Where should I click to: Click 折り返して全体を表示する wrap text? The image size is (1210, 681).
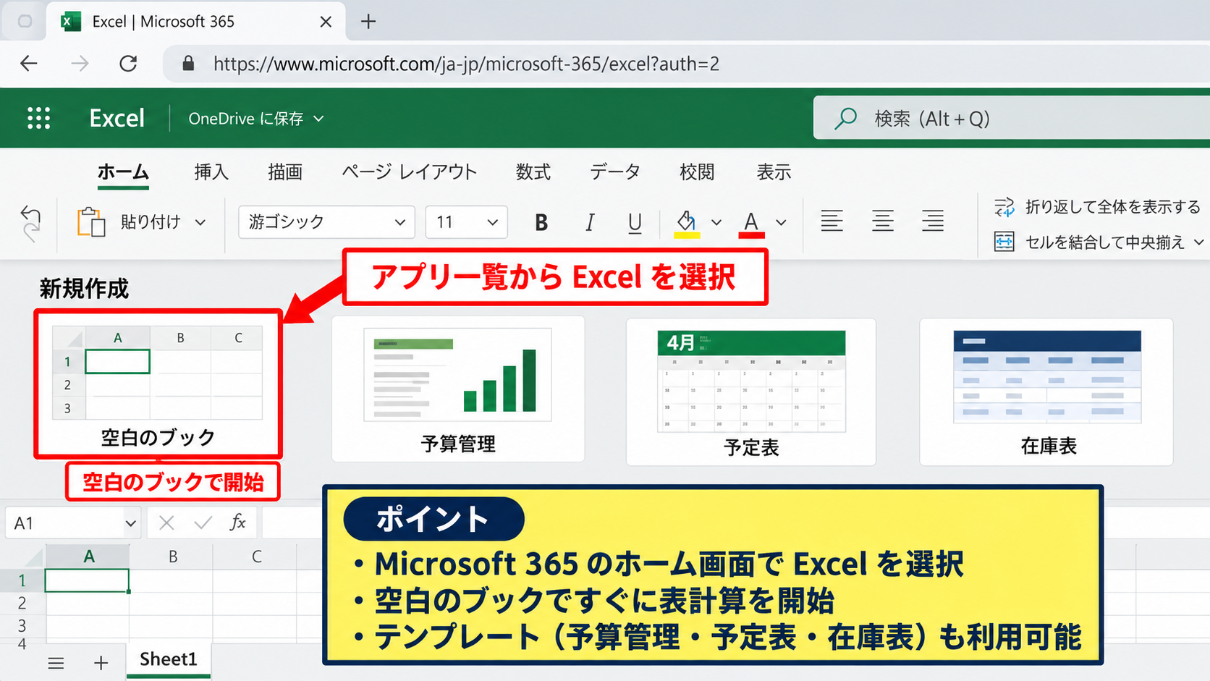point(1097,207)
